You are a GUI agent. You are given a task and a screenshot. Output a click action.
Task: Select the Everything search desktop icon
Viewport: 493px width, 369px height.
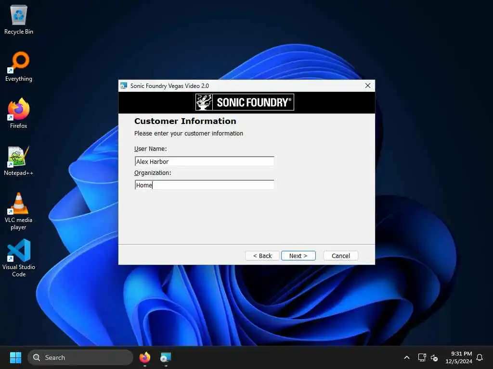(19, 66)
